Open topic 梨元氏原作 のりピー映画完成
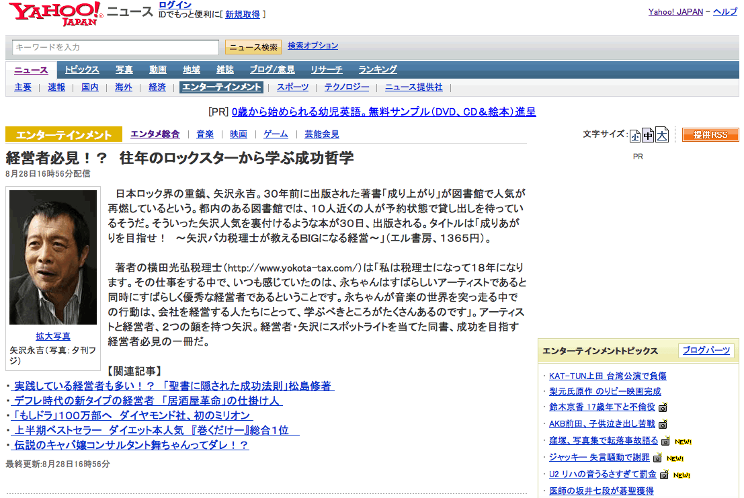 point(605,391)
